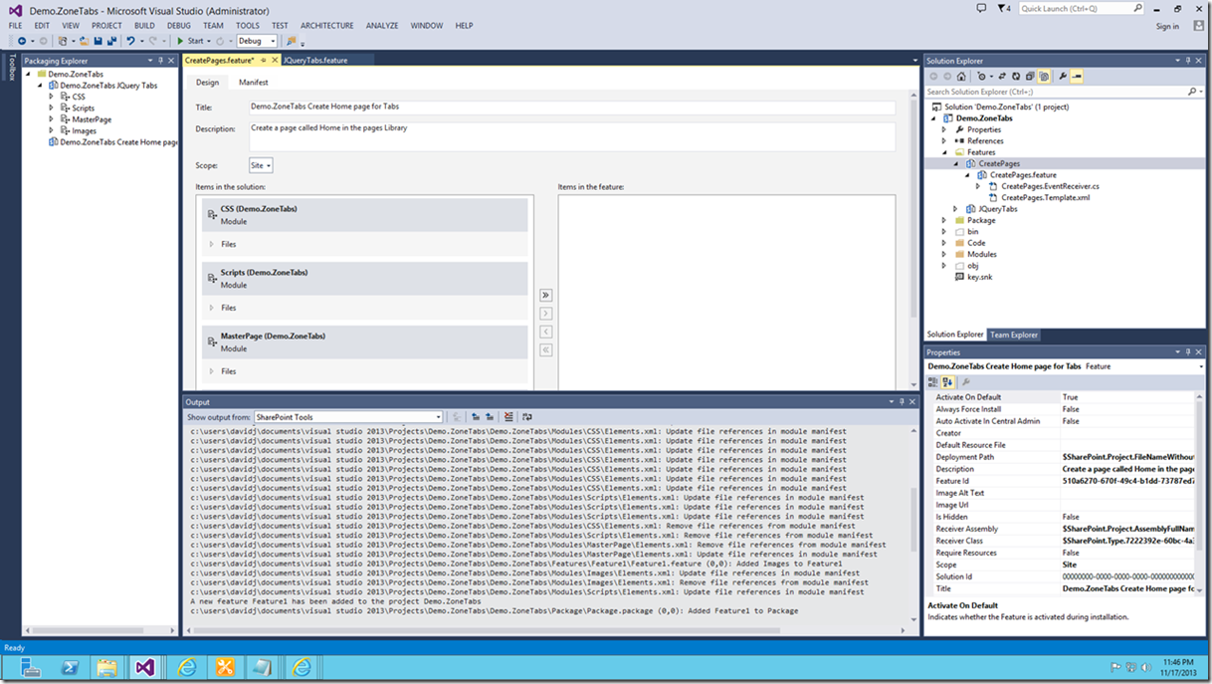The image size is (1212, 684).
Task: Go to next message in Output toolbar
Action: [x=490, y=417]
